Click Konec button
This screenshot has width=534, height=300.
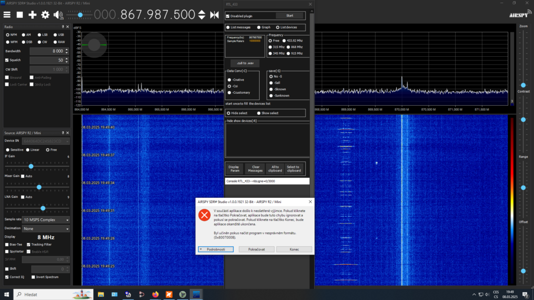pyautogui.click(x=294, y=249)
